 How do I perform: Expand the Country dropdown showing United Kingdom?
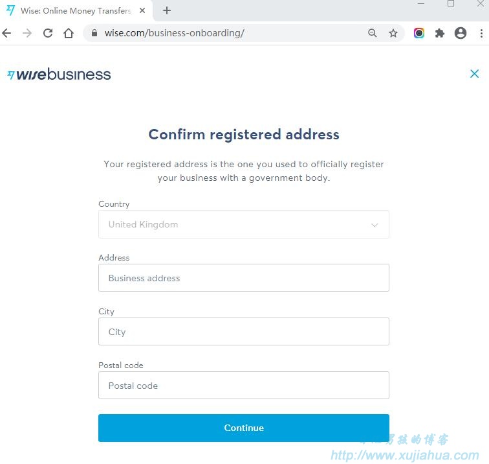244,224
